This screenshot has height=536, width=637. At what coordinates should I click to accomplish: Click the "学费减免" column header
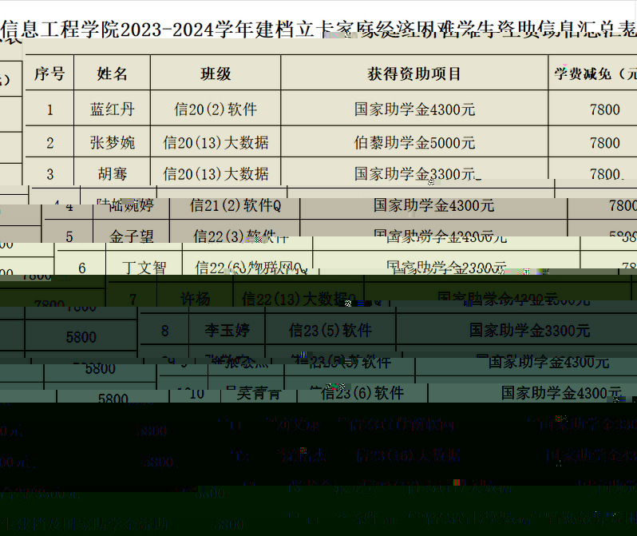point(595,74)
